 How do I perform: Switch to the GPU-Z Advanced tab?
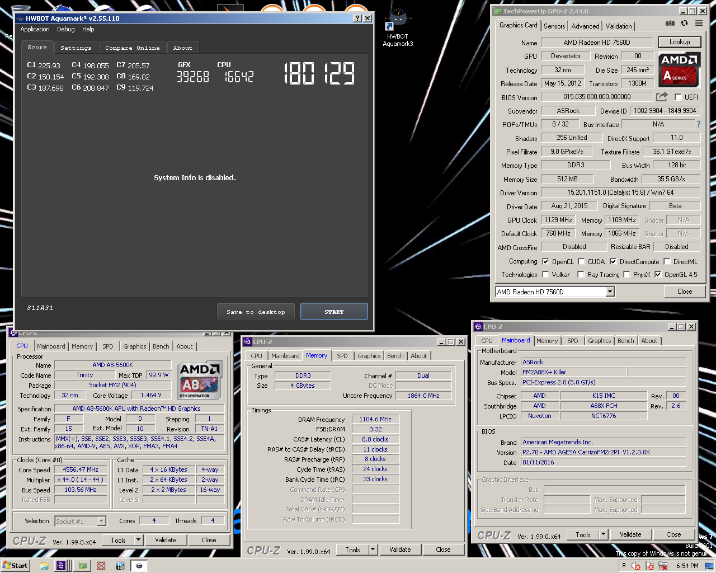click(585, 26)
